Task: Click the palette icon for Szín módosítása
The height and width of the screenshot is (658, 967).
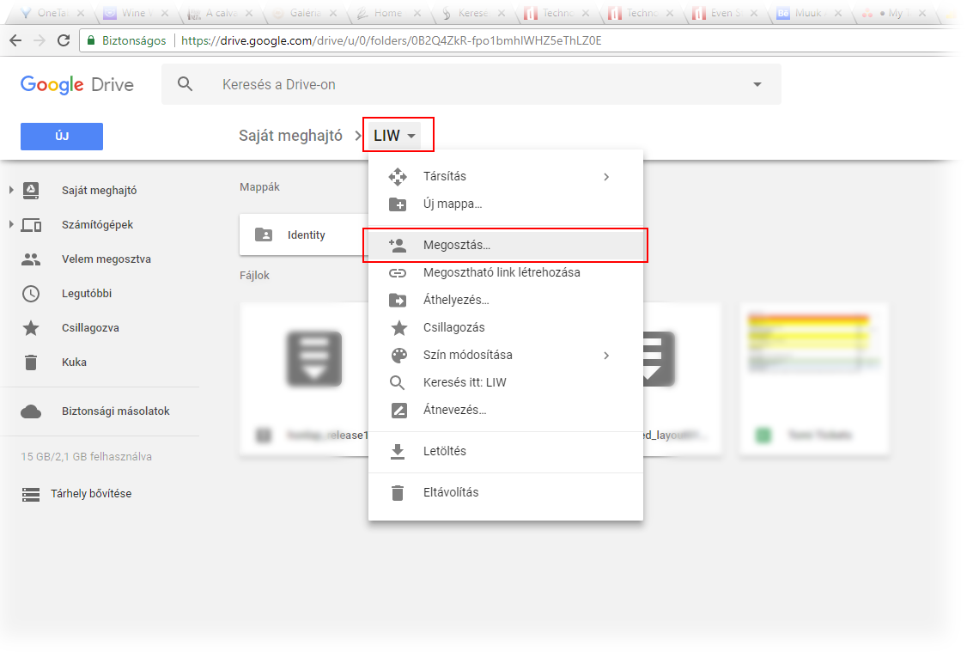Action: click(398, 356)
